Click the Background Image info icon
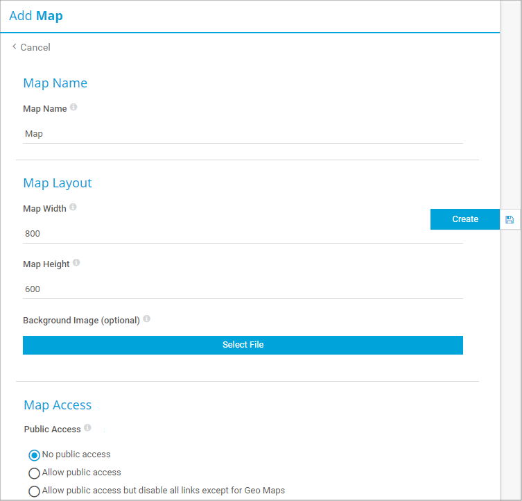Image resolution: width=522 pixels, height=501 pixels. [146, 319]
